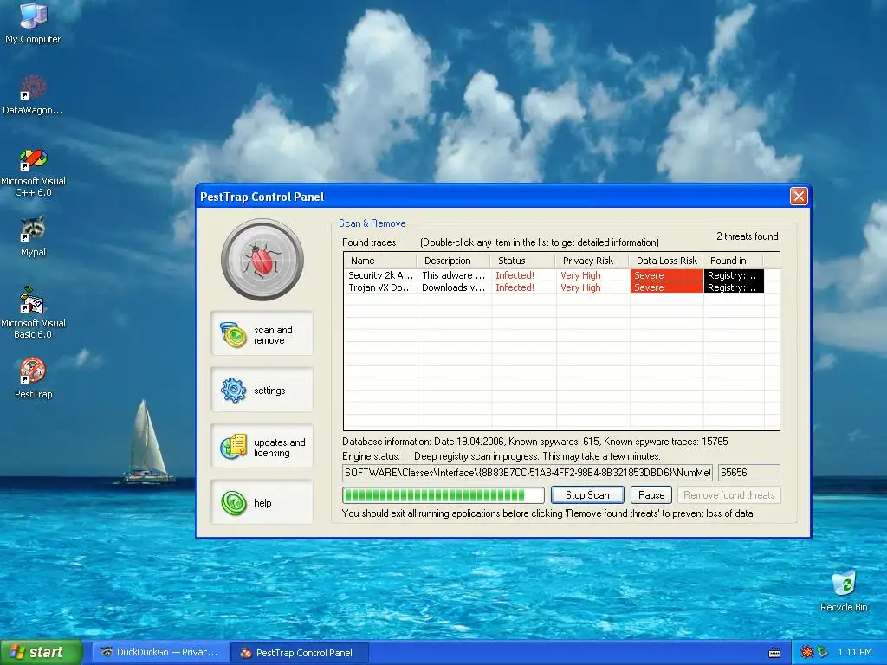Viewport: 887px width, 665px height.
Task: Select the Recycle Bin icon
Action: click(x=844, y=591)
